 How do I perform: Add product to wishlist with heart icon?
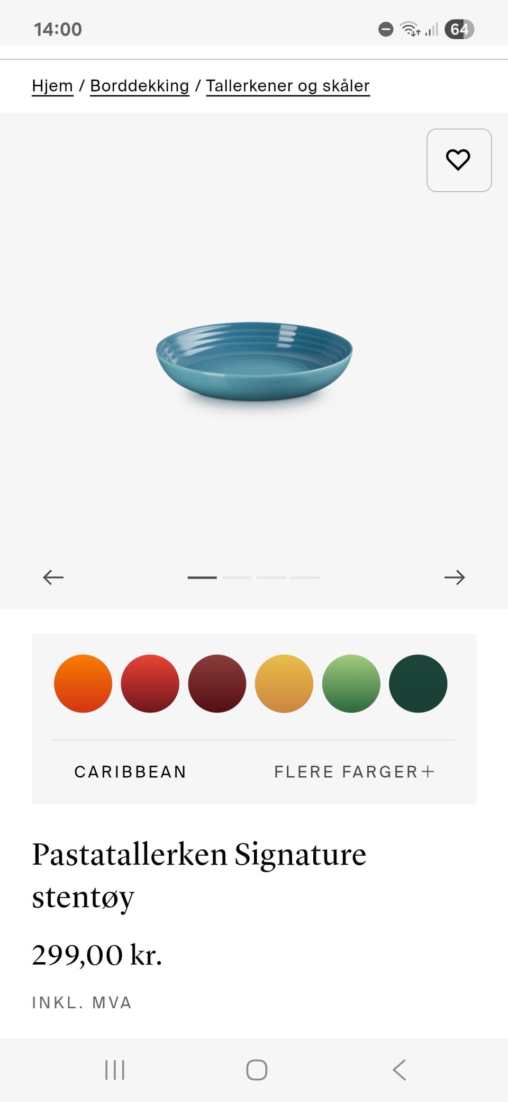459,160
